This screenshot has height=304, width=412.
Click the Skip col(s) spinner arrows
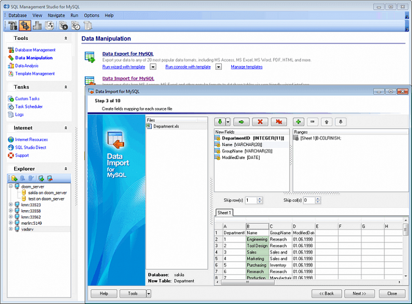318,201
